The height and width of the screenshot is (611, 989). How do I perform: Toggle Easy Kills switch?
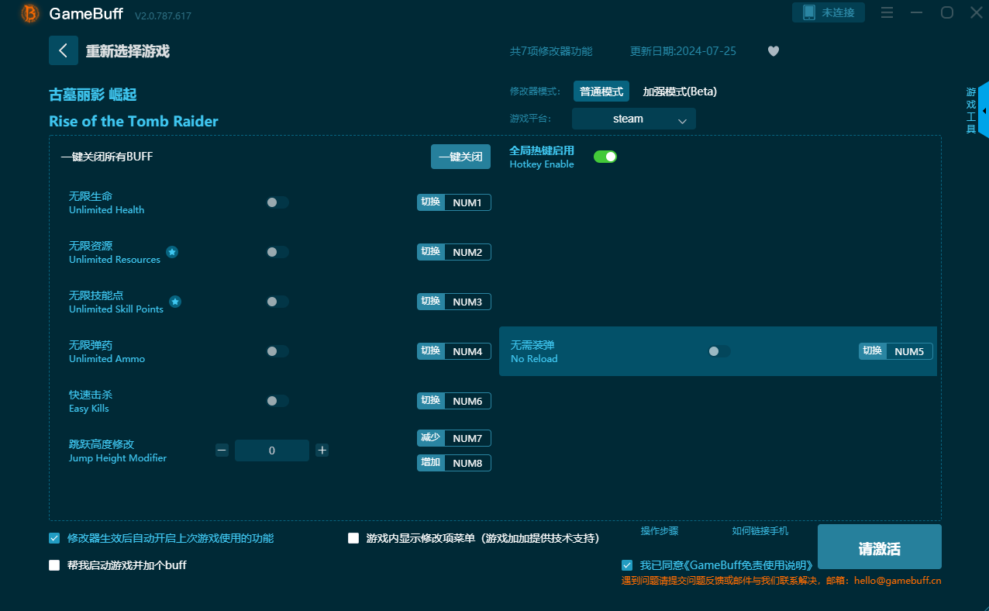pyautogui.click(x=277, y=401)
